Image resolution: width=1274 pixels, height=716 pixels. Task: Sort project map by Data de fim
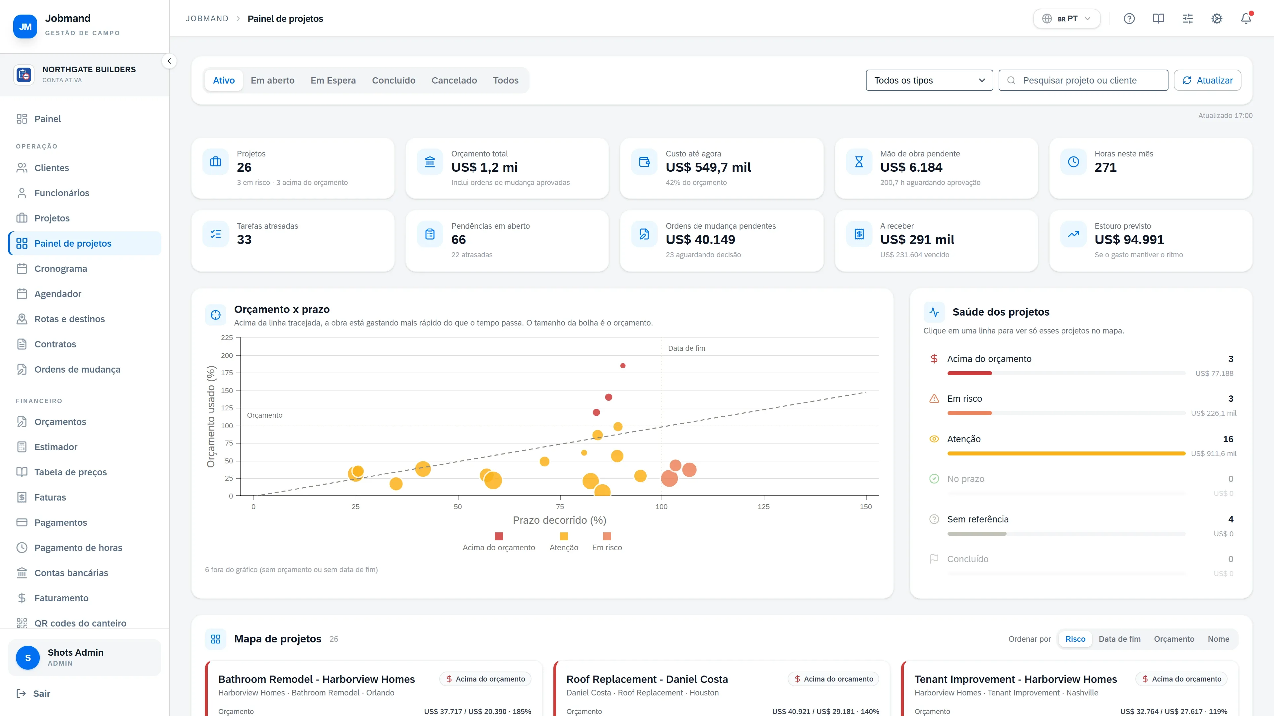[1119, 639]
